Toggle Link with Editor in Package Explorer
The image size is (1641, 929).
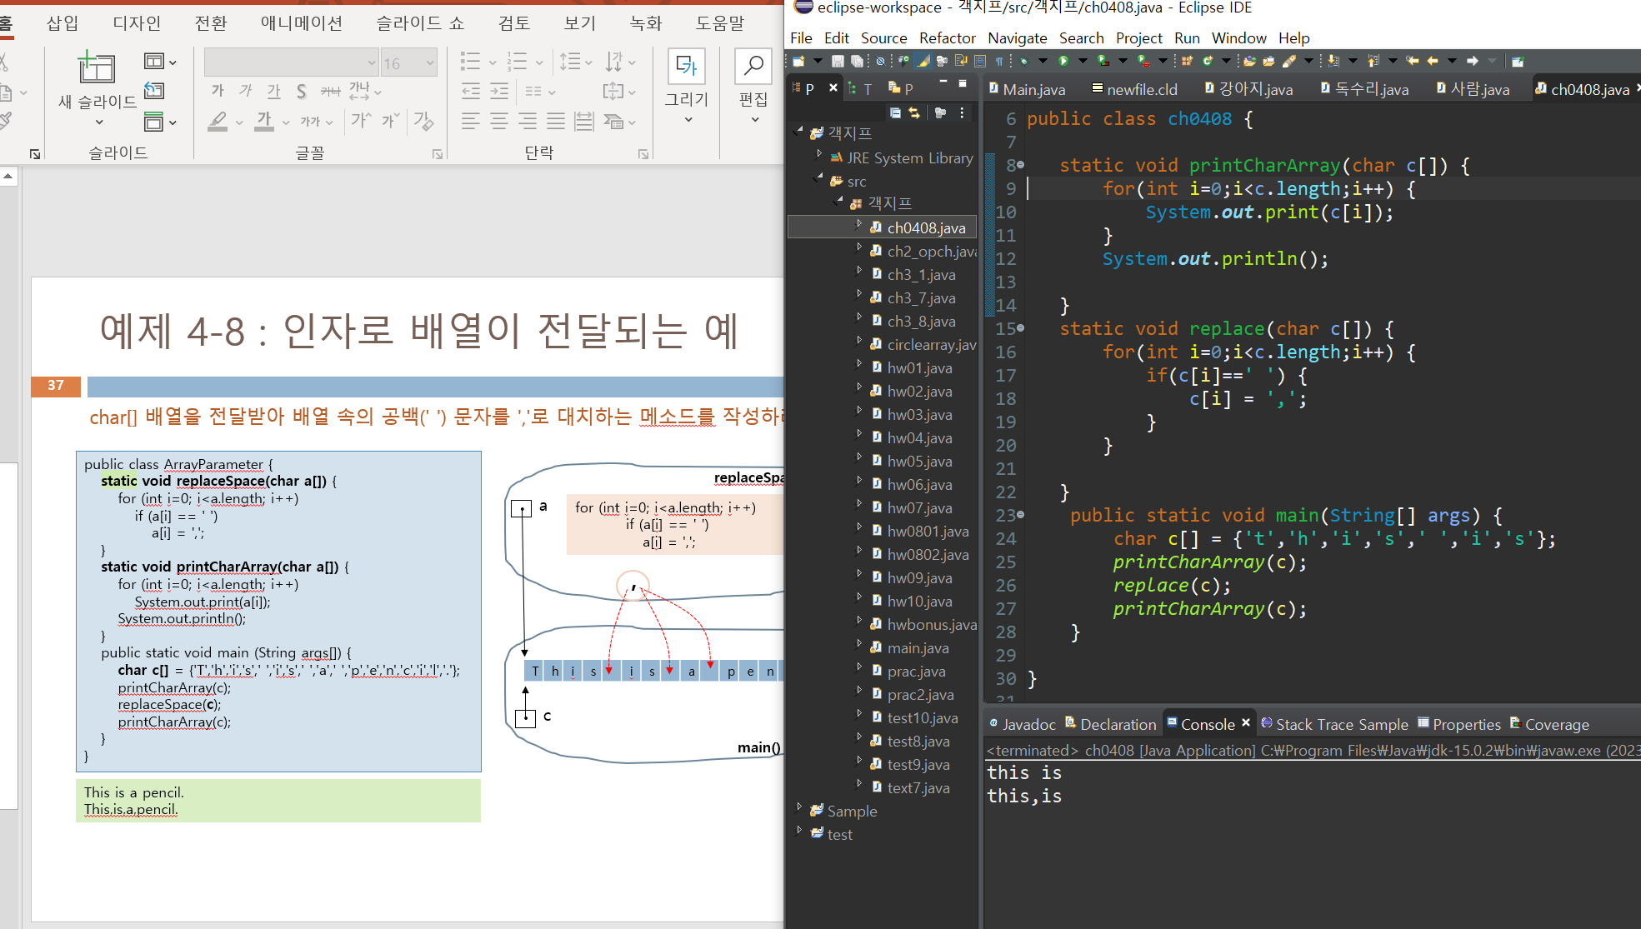pyautogui.click(x=914, y=112)
